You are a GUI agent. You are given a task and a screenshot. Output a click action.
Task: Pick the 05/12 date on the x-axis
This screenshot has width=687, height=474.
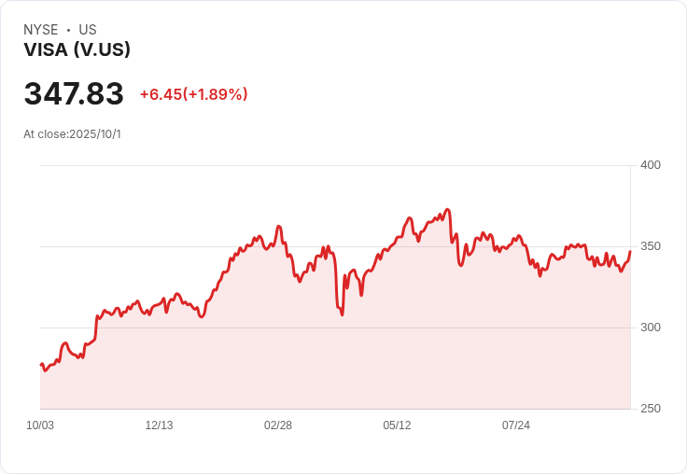click(397, 425)
